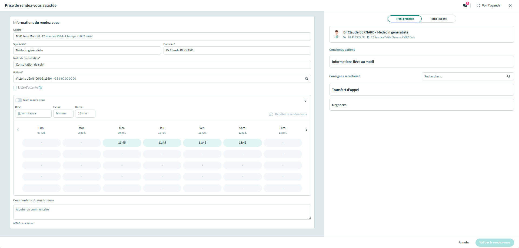
Task: Go to previous week with left arrow
Action: tap(18, 130)
